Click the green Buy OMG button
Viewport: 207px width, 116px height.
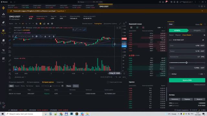click(187, 80)
